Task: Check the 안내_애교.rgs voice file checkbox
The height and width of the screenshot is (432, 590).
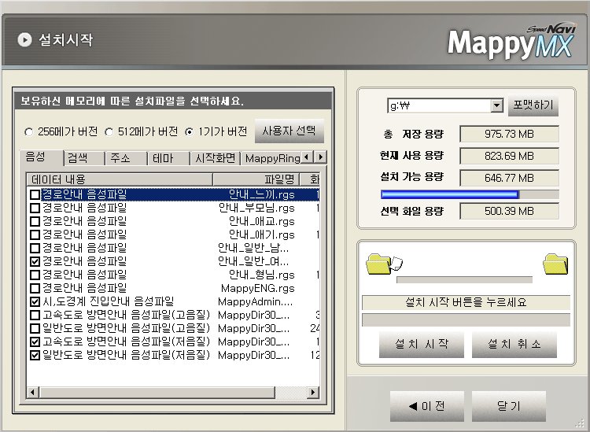Action: [35, 221]
